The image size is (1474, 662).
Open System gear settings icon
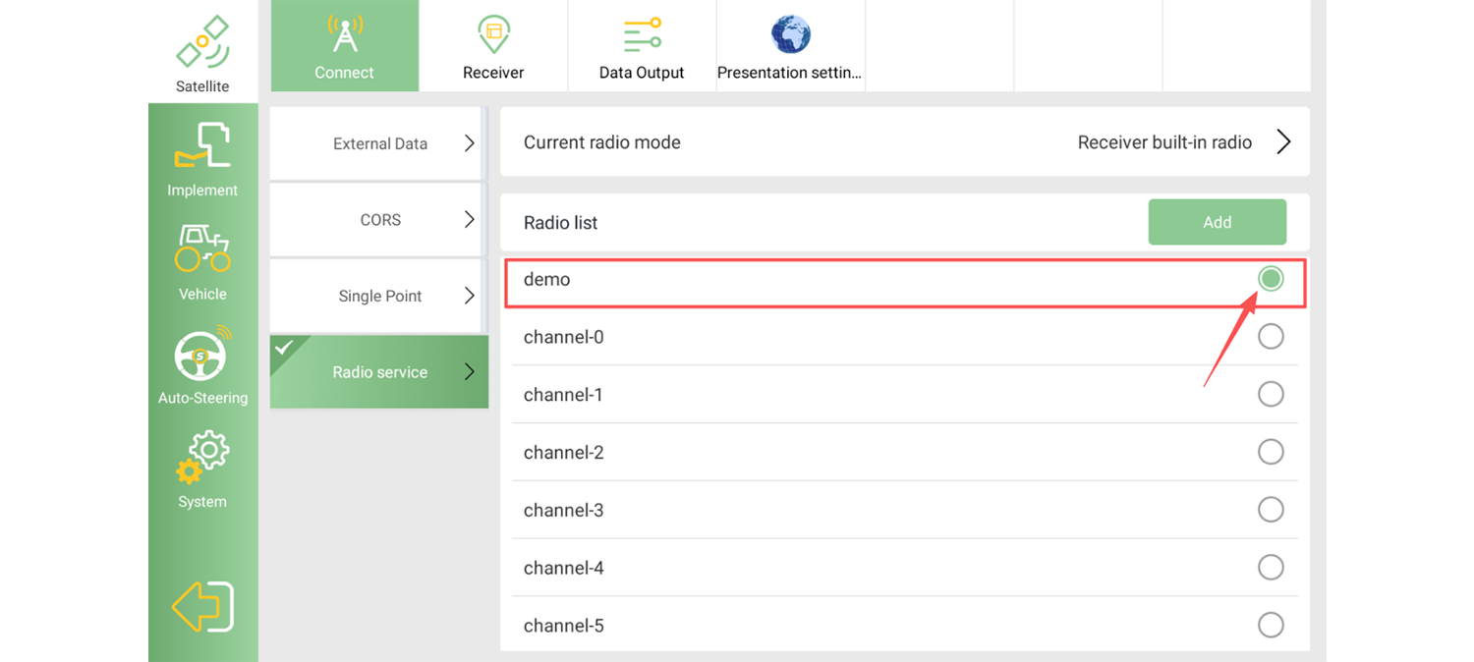202,459
